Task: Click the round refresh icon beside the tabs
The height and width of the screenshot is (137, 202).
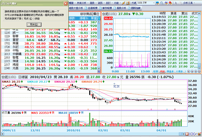Action: coord(199,72)
